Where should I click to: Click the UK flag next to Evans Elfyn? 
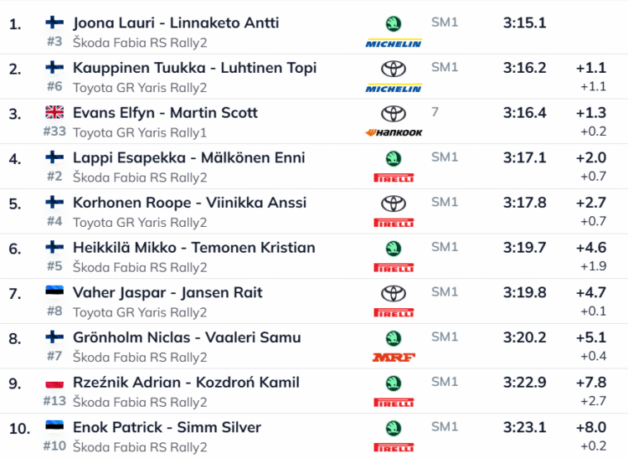coord(54,112)
